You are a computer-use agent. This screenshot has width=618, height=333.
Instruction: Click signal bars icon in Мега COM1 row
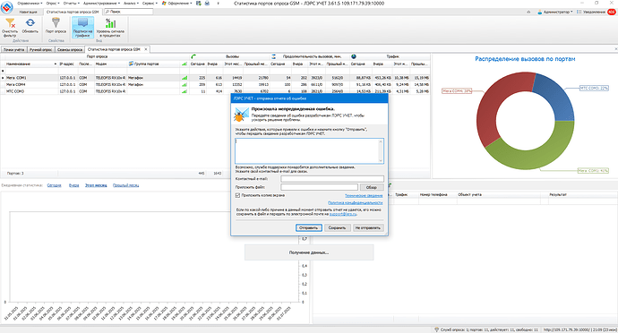click(185, 78)
